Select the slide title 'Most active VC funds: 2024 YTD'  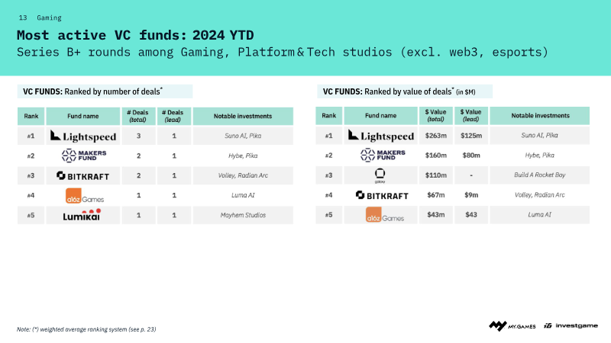135,35
